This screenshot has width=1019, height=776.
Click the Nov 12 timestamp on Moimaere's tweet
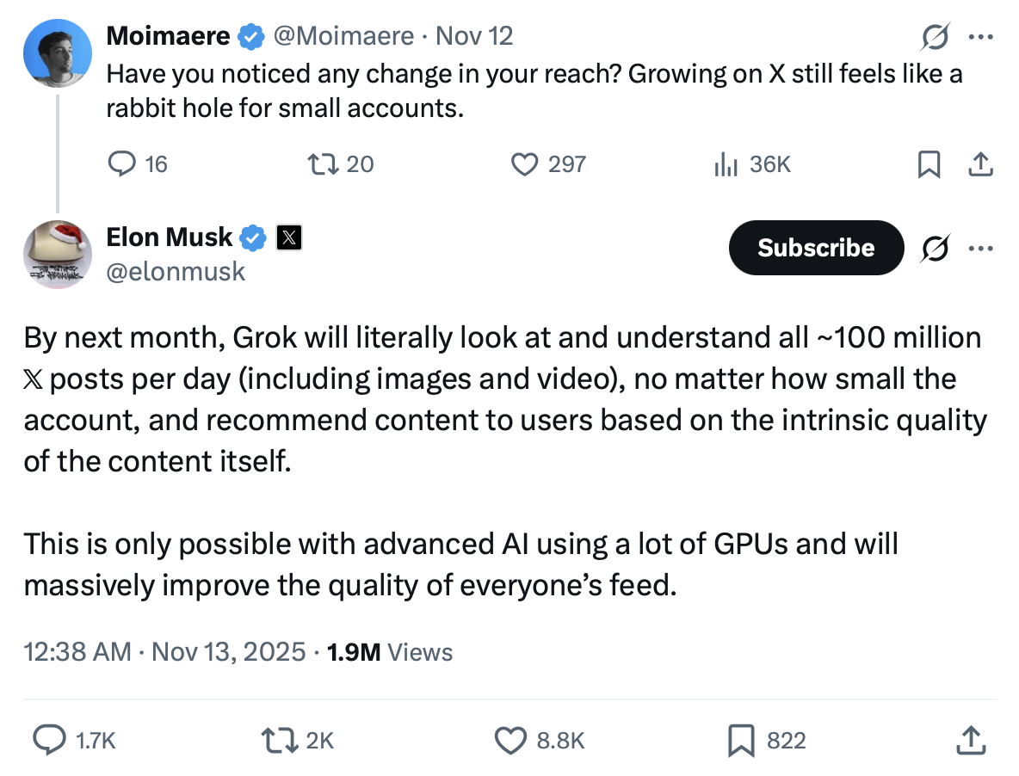(473, 35)
